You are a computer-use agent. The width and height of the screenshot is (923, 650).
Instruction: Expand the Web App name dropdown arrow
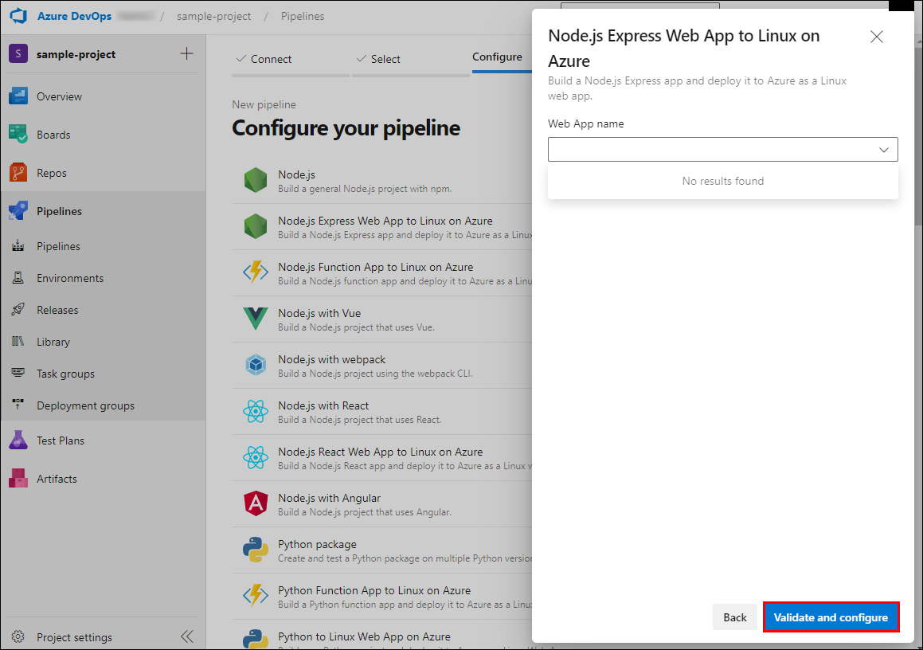[883, 150]
